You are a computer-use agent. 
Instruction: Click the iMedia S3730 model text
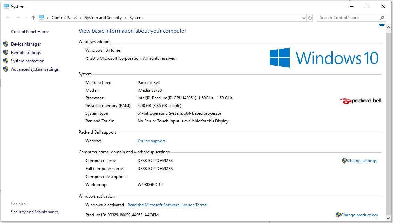coord(150,90)
